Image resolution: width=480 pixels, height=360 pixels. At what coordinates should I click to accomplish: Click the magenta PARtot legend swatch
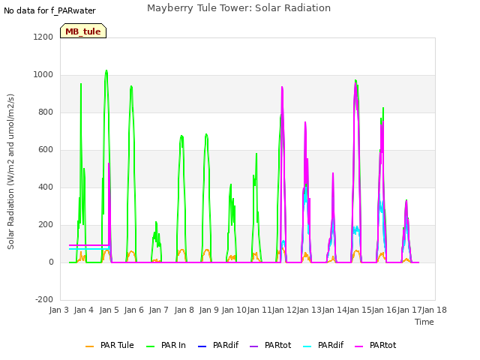(x=358, y=346)
